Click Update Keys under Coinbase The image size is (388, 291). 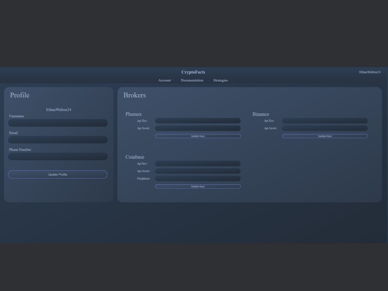click(198, 186)
